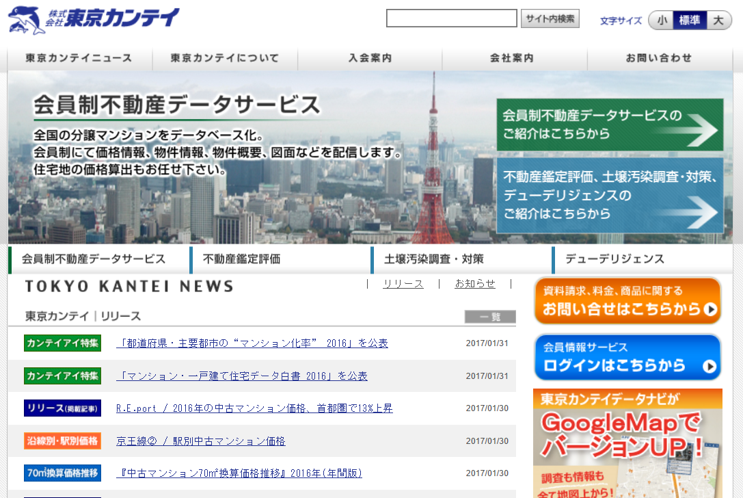Open the green 会員制不動産データサービス arrow banner
The width and height of the screenshot is (743, 498).
tap(609, 124)
